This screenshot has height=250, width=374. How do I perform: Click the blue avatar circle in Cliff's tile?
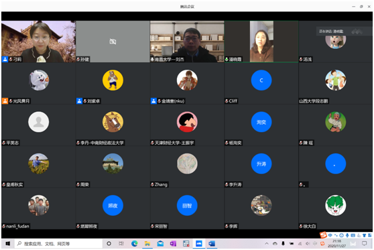click(x=261, y=80)
